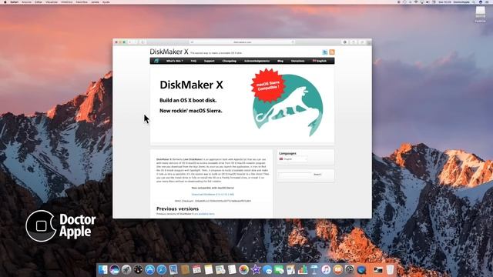The height and width of the screenshot is (277, 493).
Task: Click Safari's share toolbar button
Action: pos(354,42)
